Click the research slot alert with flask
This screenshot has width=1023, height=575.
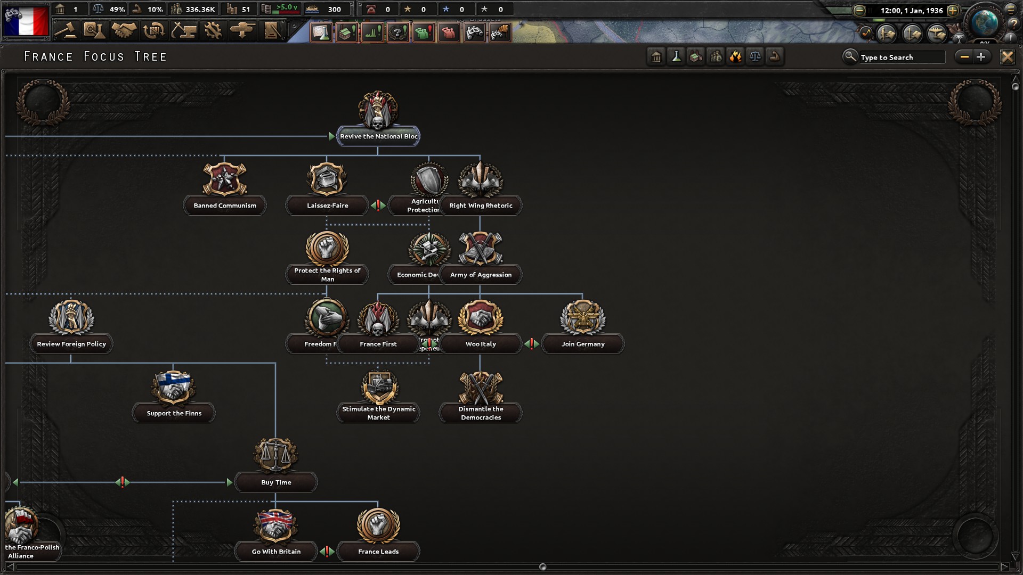click(x=321, y=32)
